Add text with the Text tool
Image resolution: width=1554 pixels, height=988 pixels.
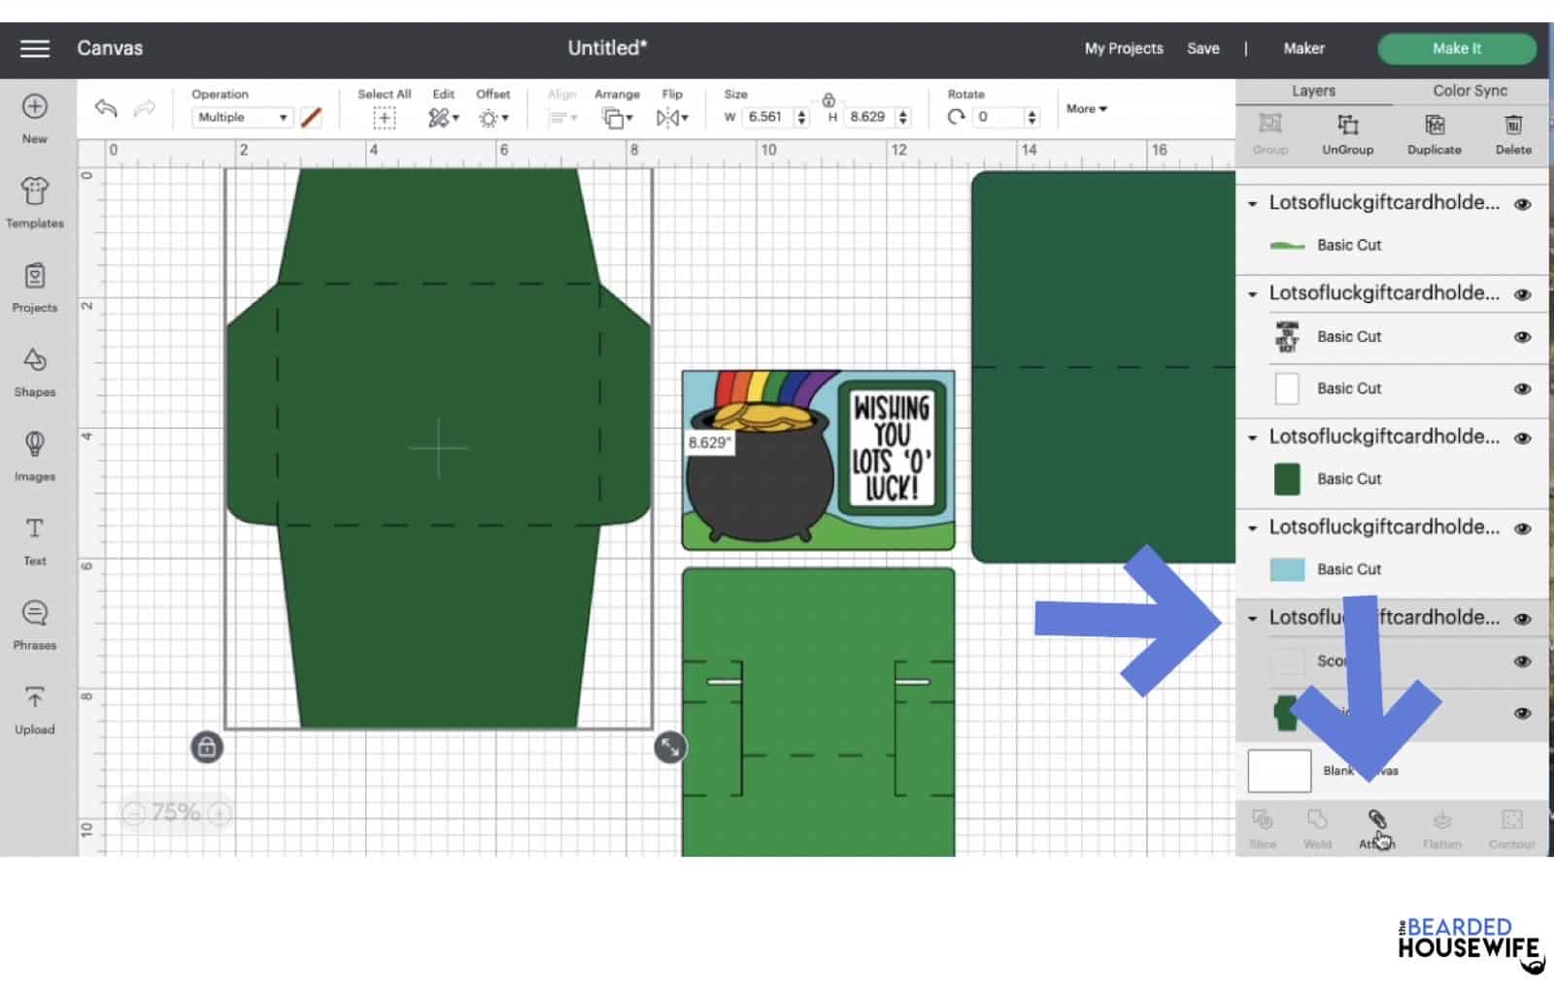(x=35, y=539)
